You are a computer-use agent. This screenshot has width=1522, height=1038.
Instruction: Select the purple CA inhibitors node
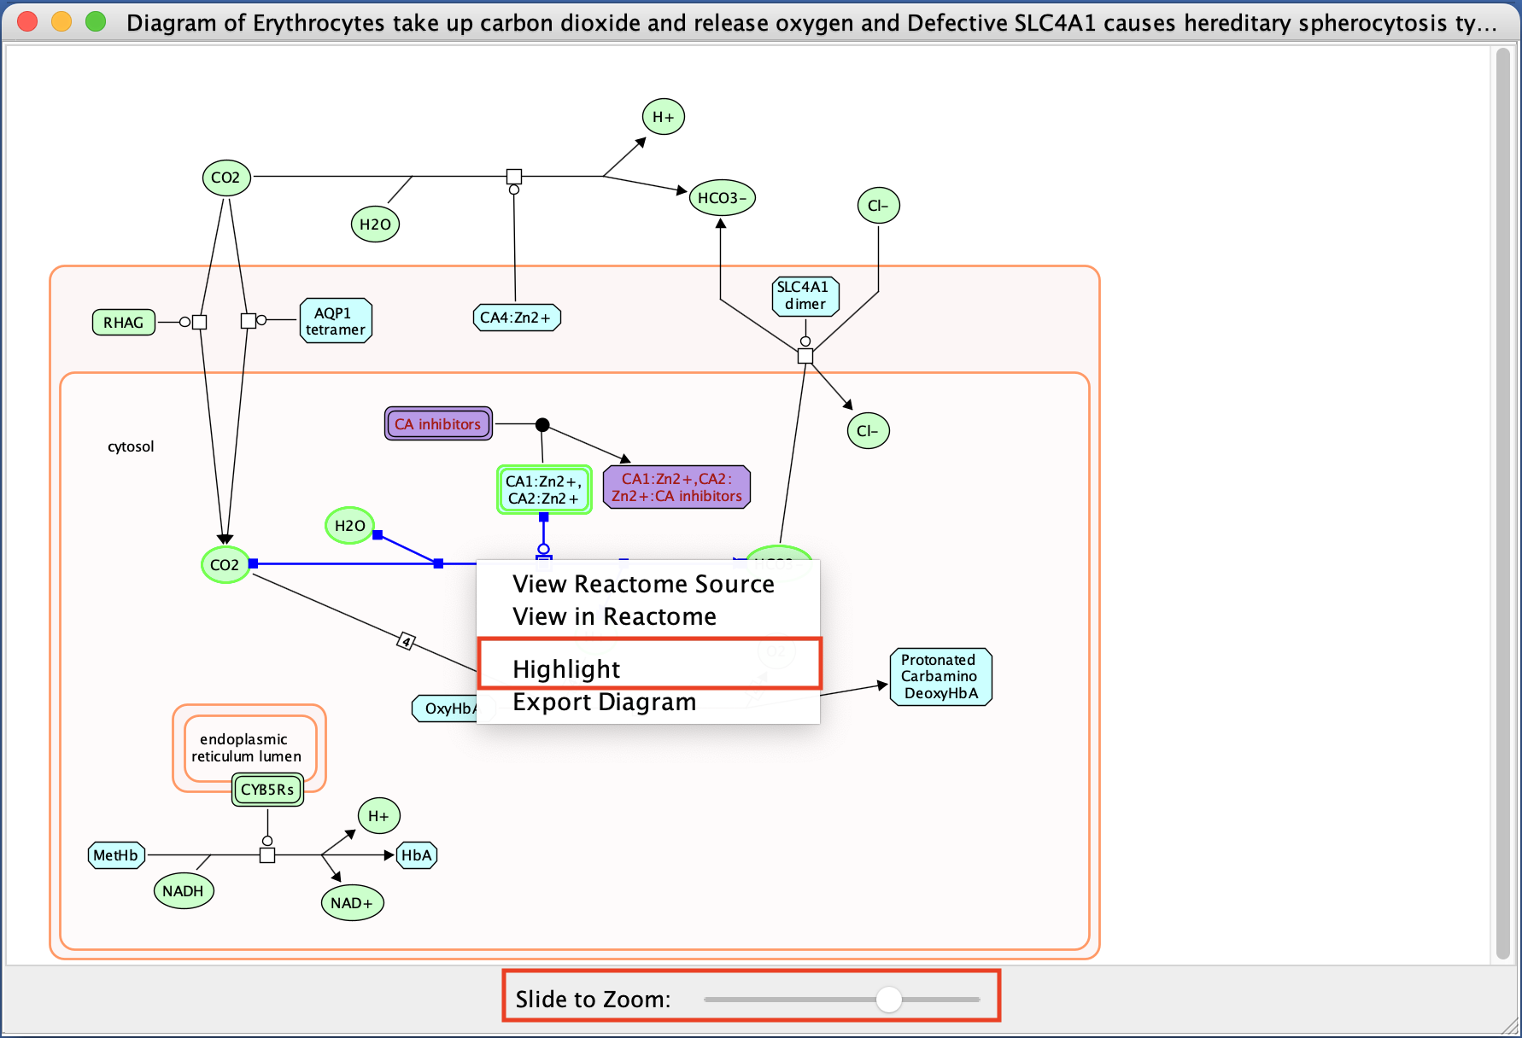click(x=438, y=424)
